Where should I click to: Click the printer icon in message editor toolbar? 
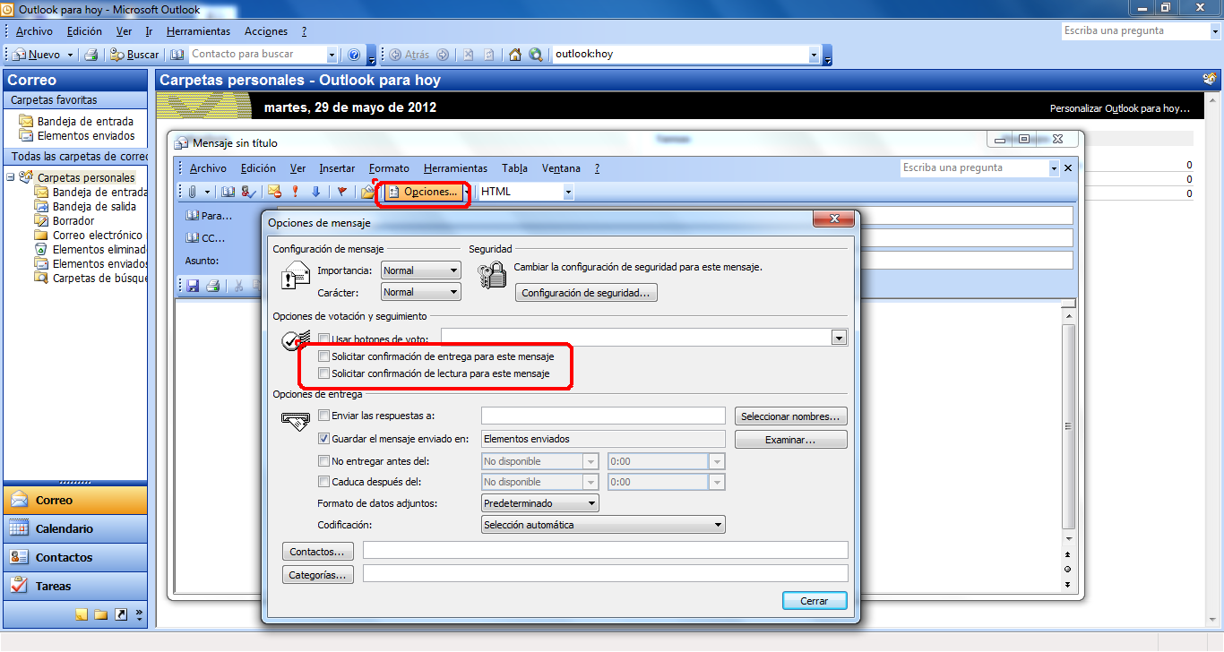pos(213,286)
